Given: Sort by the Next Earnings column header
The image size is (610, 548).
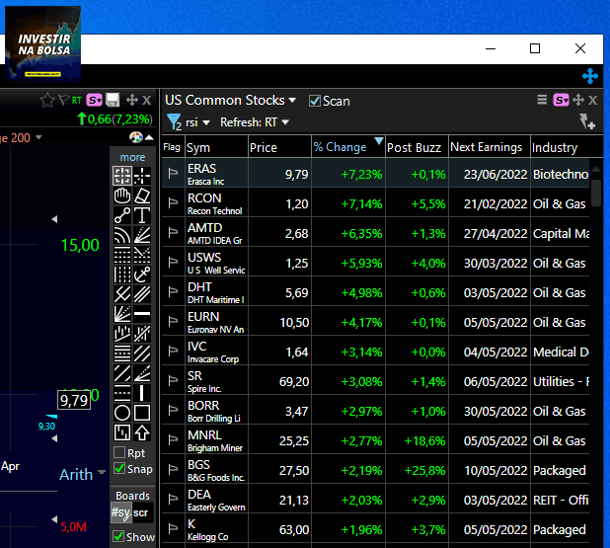Looking at the screenshot, I should point(490,147).
